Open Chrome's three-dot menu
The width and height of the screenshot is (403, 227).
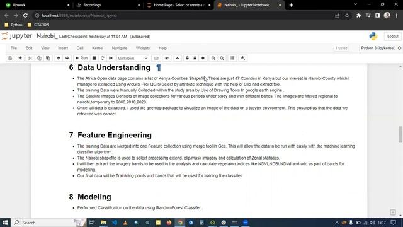pos(397,15)
